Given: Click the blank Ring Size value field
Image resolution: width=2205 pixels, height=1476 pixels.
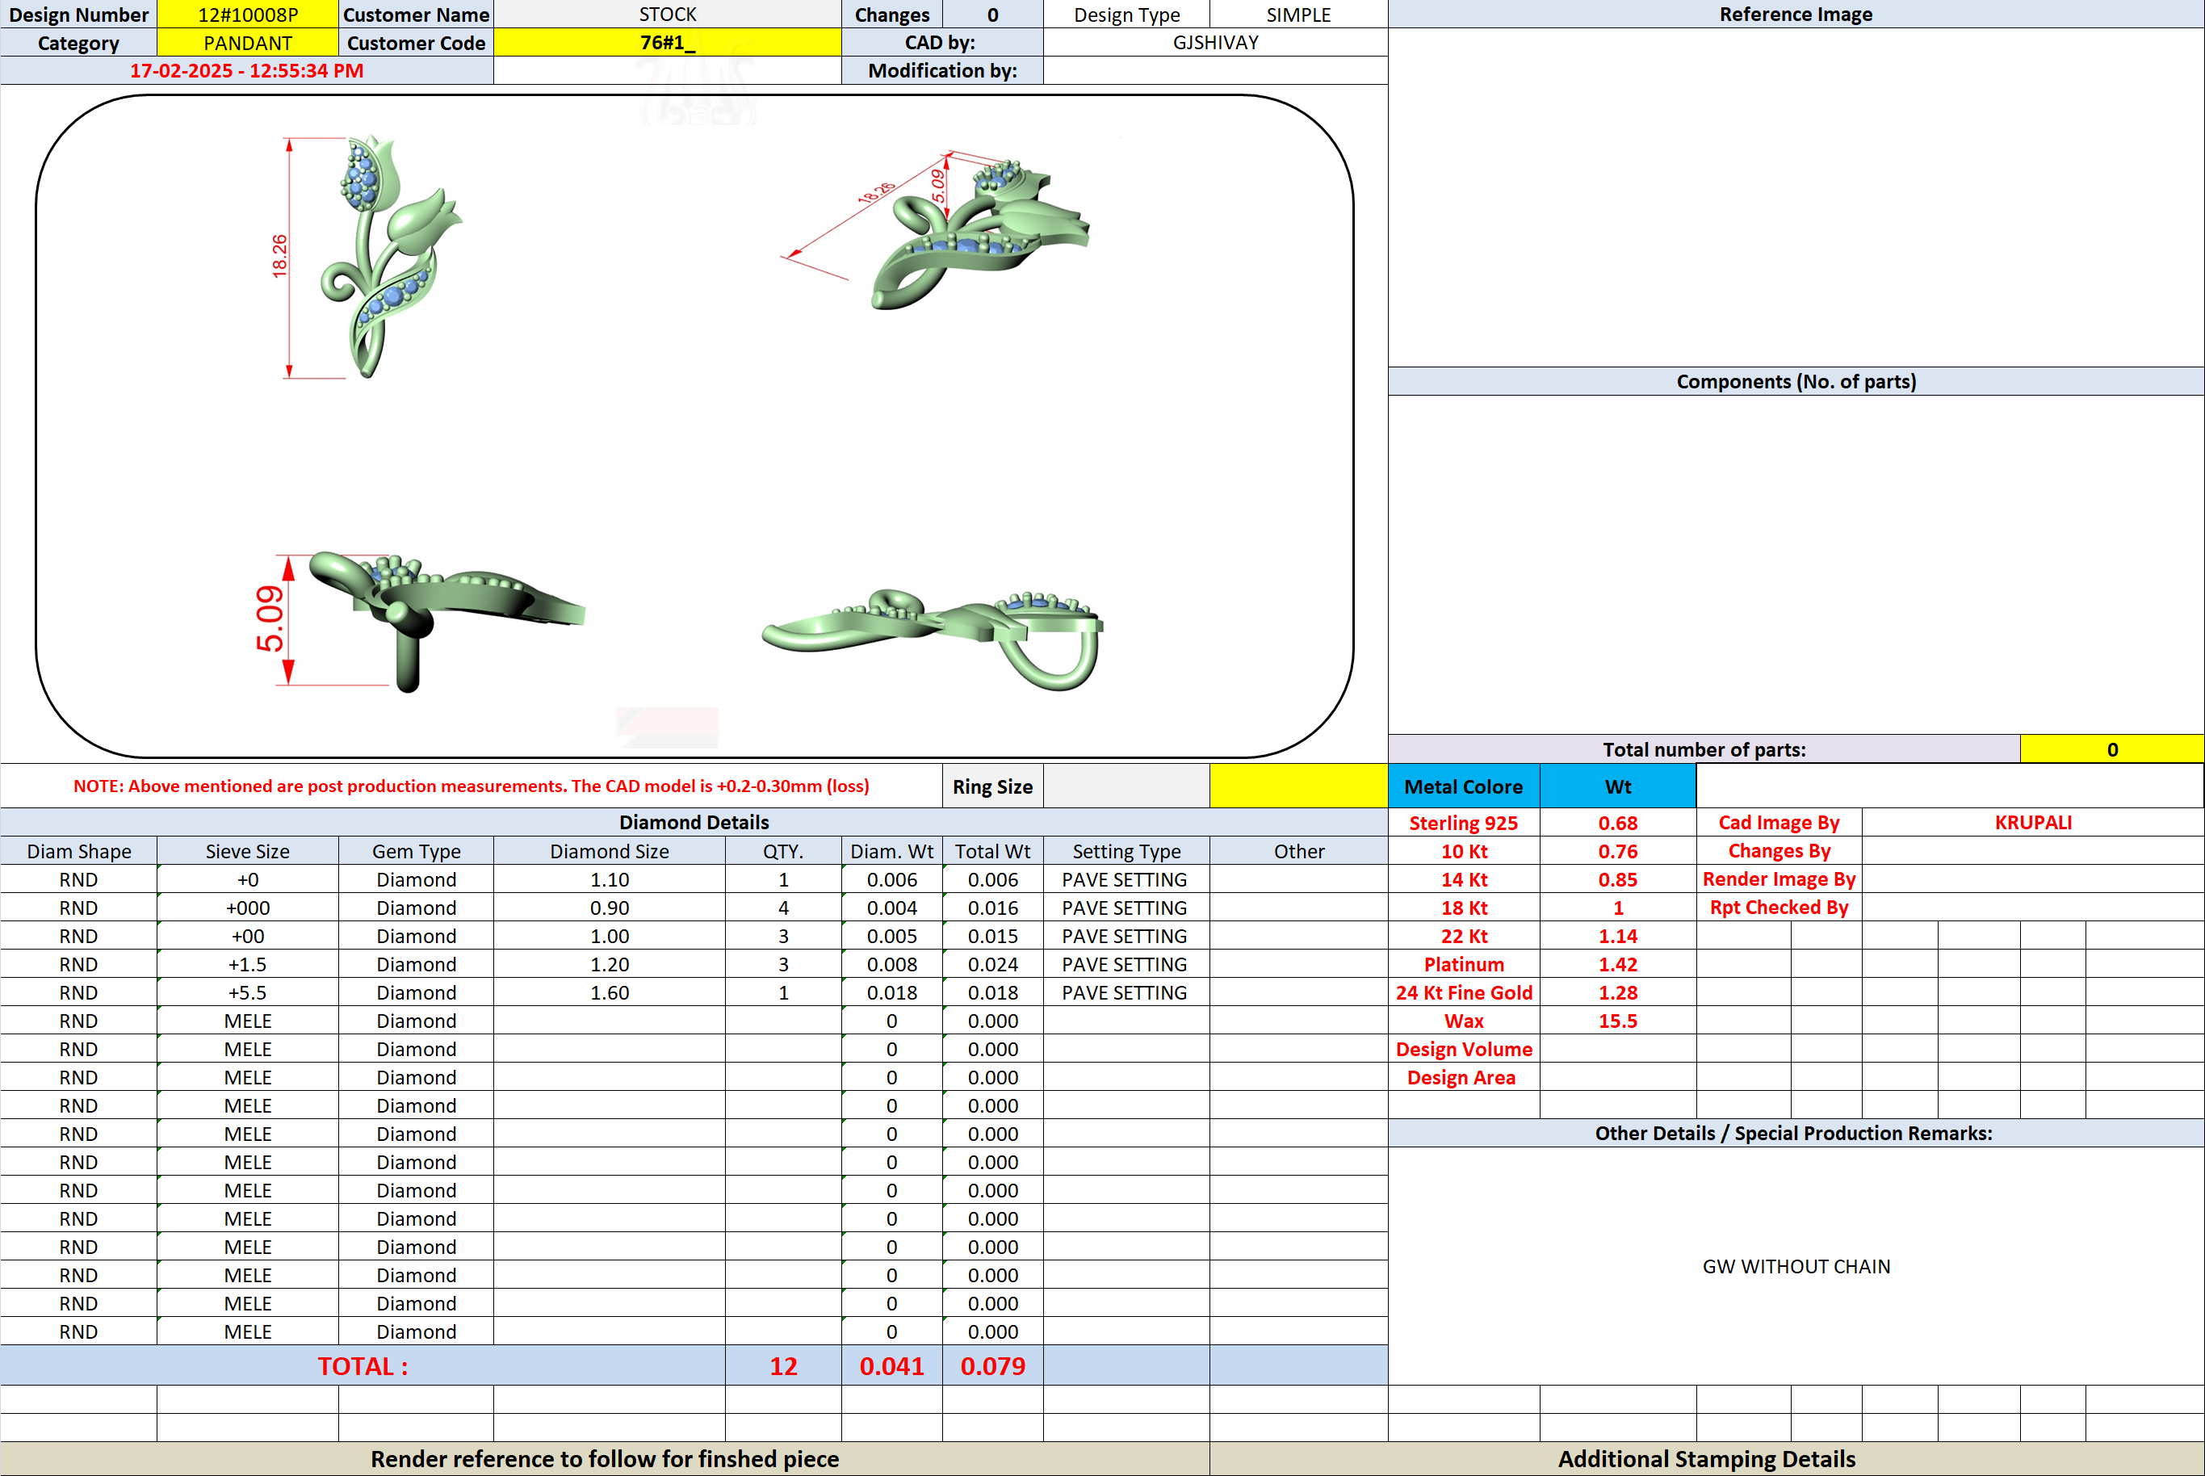Looking at the screenshot, I should click(x=1126, y=786).
